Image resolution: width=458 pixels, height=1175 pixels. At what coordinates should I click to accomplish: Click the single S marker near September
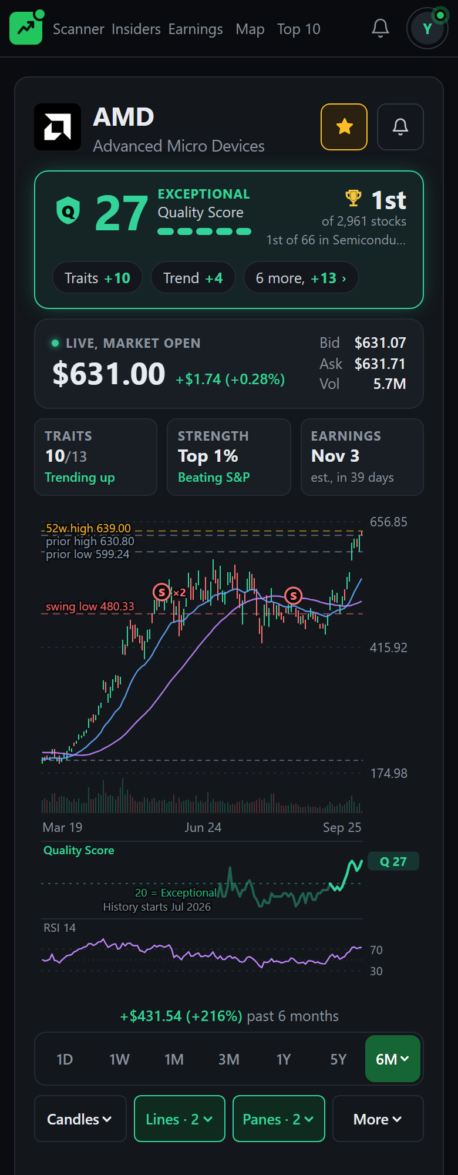[293, 596]
